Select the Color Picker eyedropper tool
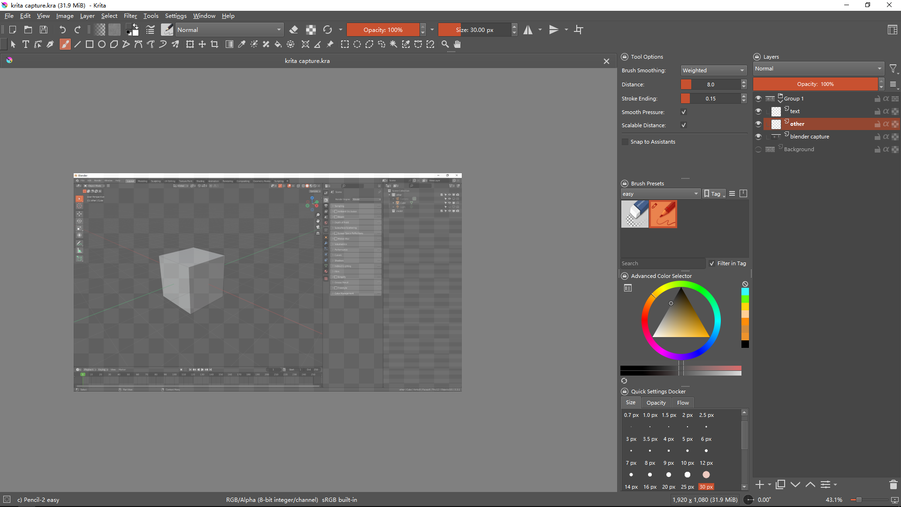 click(242, 44)
